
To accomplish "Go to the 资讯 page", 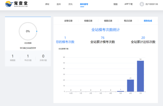I will pyautogui.click(x=70, y=4).
